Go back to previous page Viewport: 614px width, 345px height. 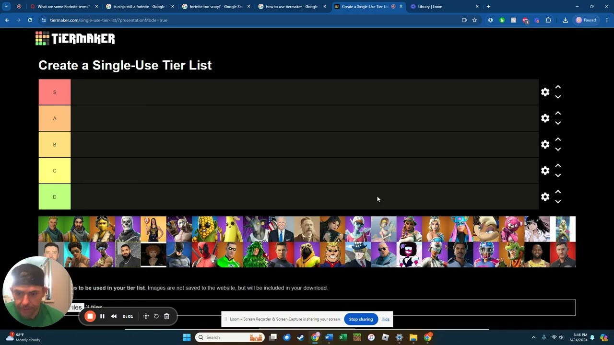[7, 20]
